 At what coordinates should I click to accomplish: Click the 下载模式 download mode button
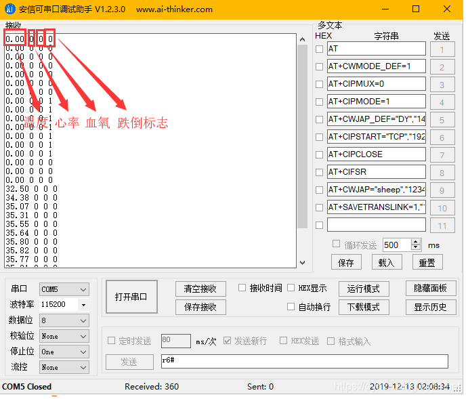pos(364,307)
